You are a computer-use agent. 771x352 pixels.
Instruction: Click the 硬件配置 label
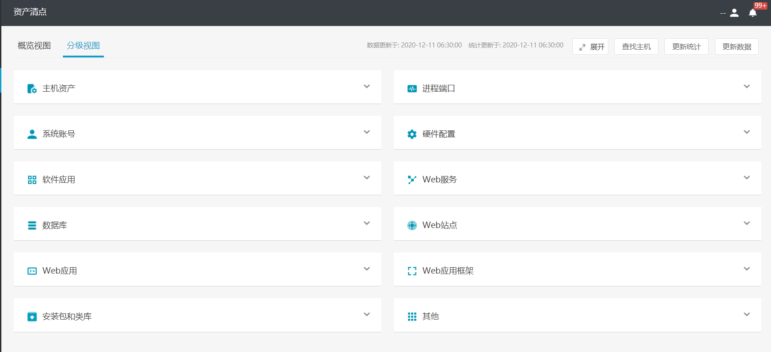click(439, 134)
